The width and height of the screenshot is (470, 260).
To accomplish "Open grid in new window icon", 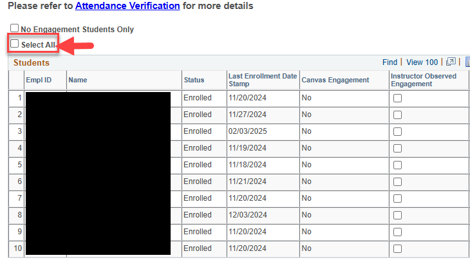I will click(x=451, y=62).
